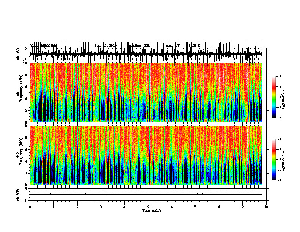Click the '7' minute tick label

195,207
